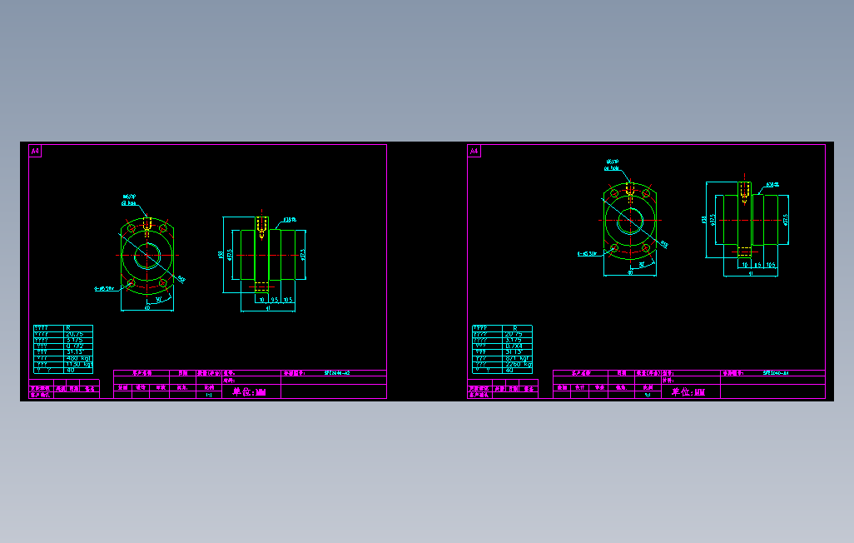Click the 871 kgf value in the right table
This screenshot has height=543, width=854.
point(516,358)
